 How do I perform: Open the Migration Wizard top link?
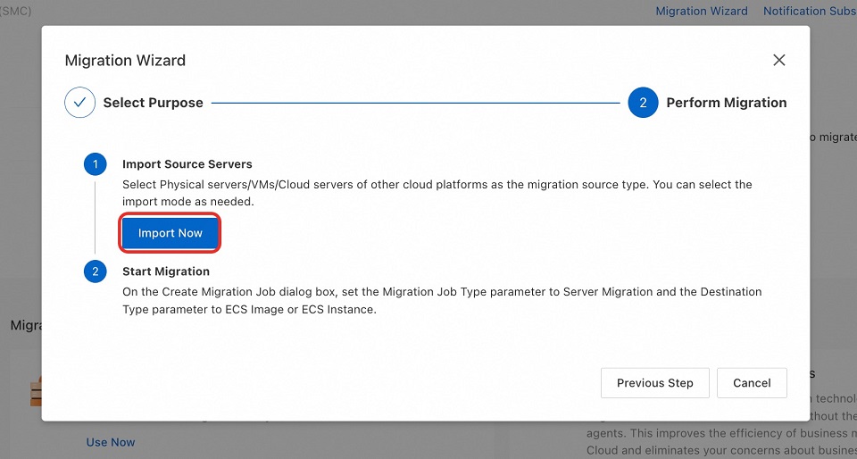(x=702, y=11)
